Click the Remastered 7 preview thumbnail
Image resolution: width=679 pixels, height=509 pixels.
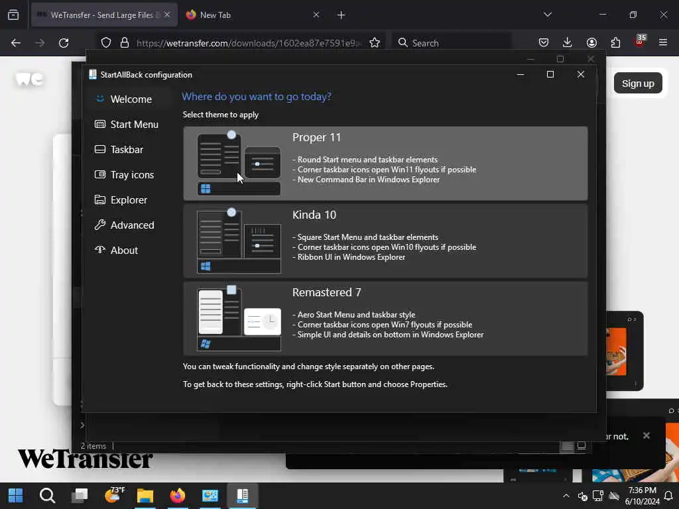coord(239,318)
